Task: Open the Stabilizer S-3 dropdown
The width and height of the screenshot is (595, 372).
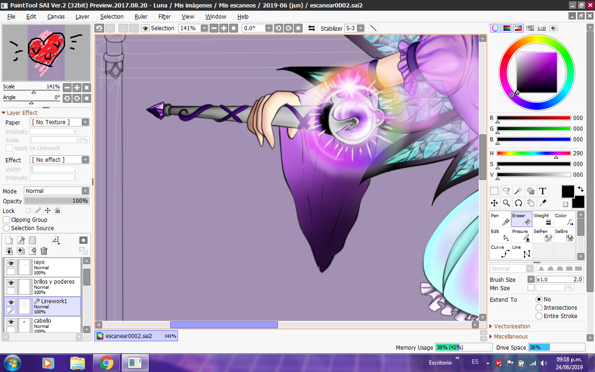Action: (361, 28)
